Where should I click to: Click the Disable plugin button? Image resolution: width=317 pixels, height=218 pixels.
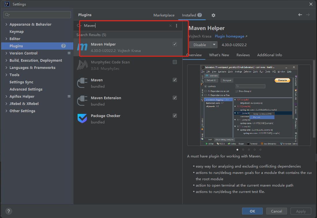[200, 45]
